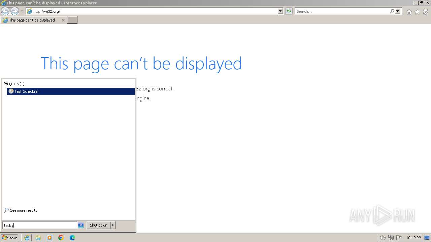Click the Shut down button
431x242 pixels.
pos(99,225)
